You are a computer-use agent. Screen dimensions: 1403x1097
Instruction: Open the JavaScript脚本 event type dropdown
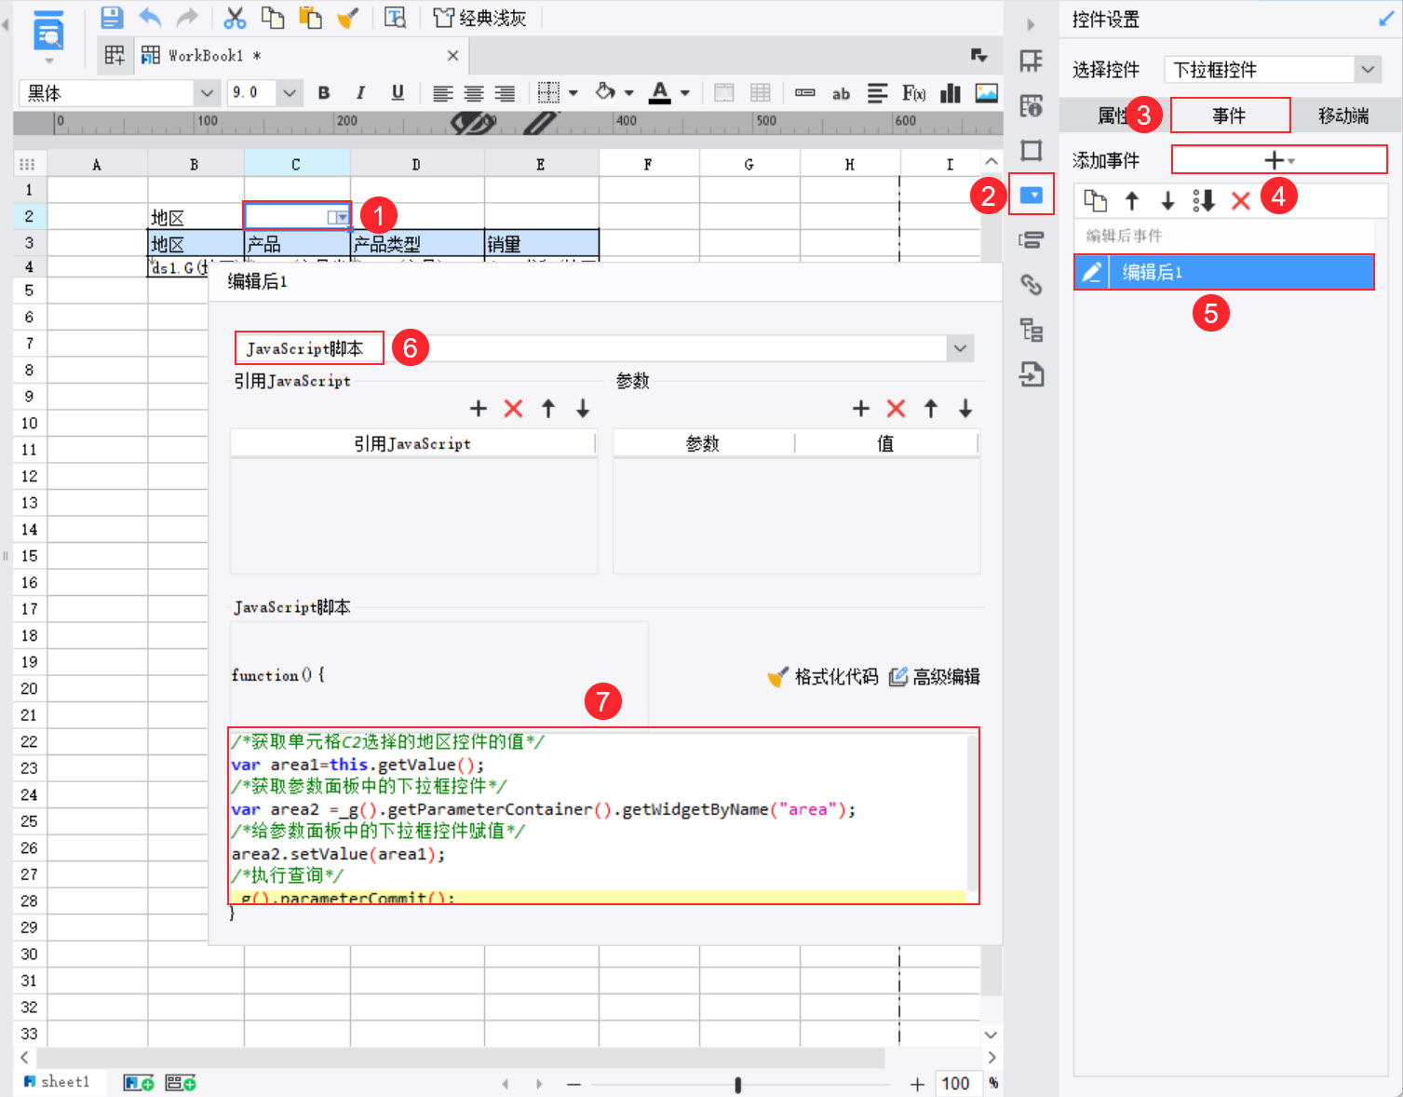tap(603, 348)
